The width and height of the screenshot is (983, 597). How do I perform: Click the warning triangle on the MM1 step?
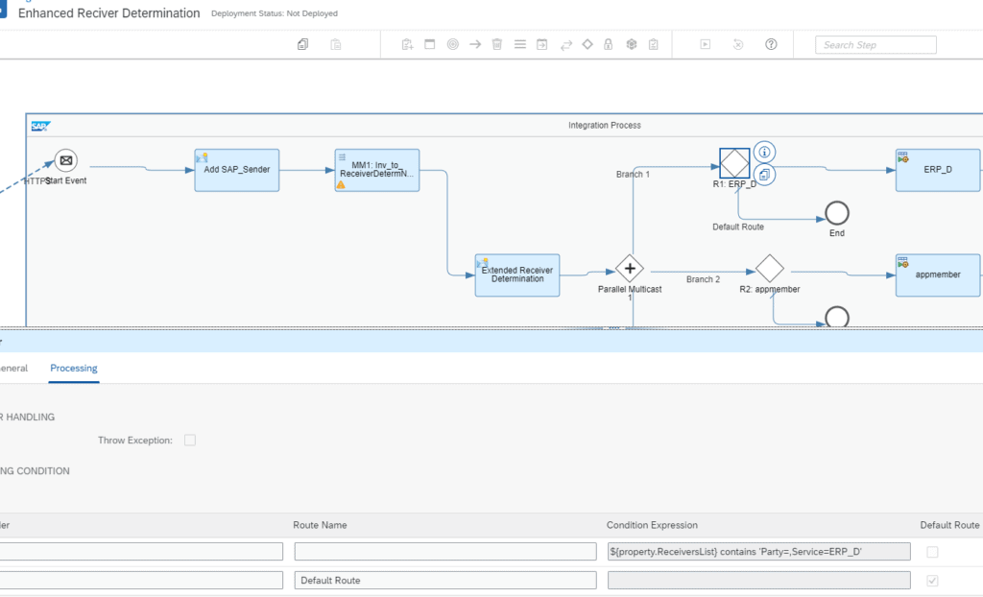(x=341, y=185)
